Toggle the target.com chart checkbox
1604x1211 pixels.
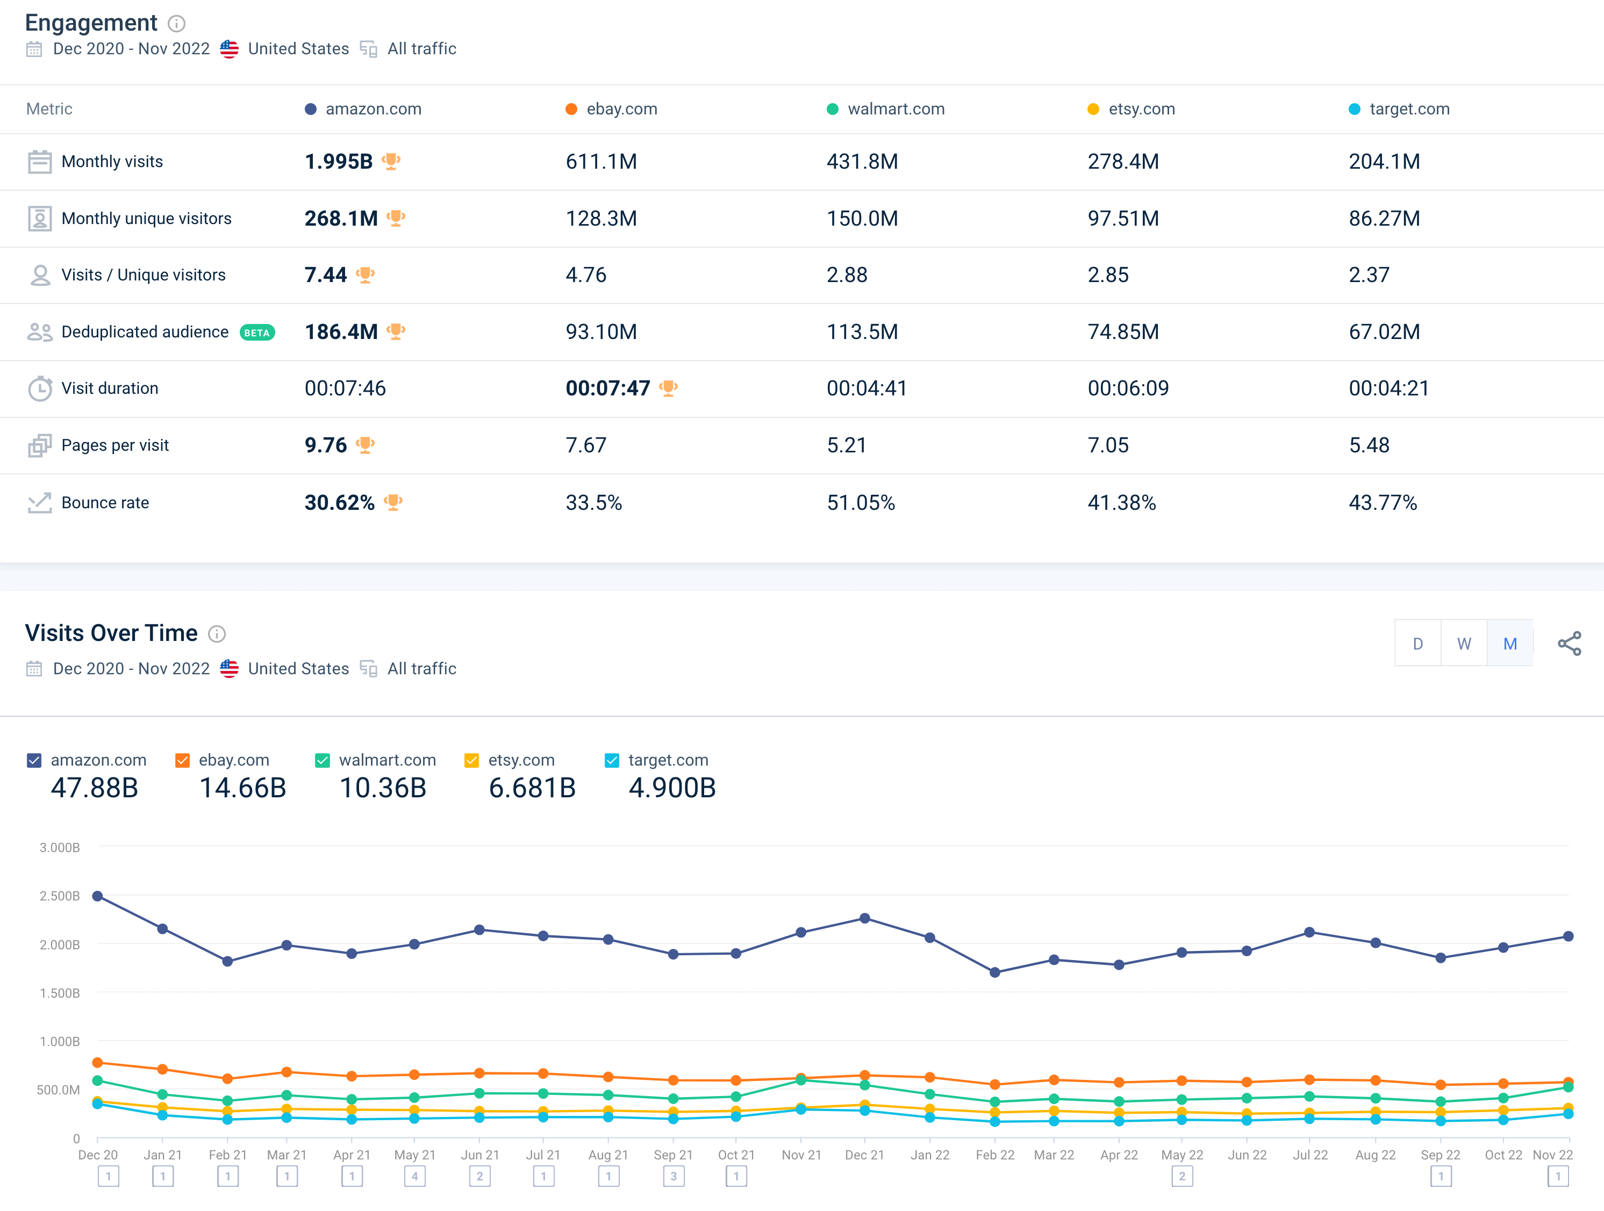[612, 760]
